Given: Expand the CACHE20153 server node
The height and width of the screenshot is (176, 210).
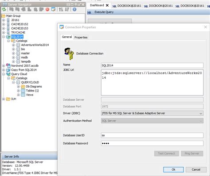Looking at the screenshot, I should 4,28.
